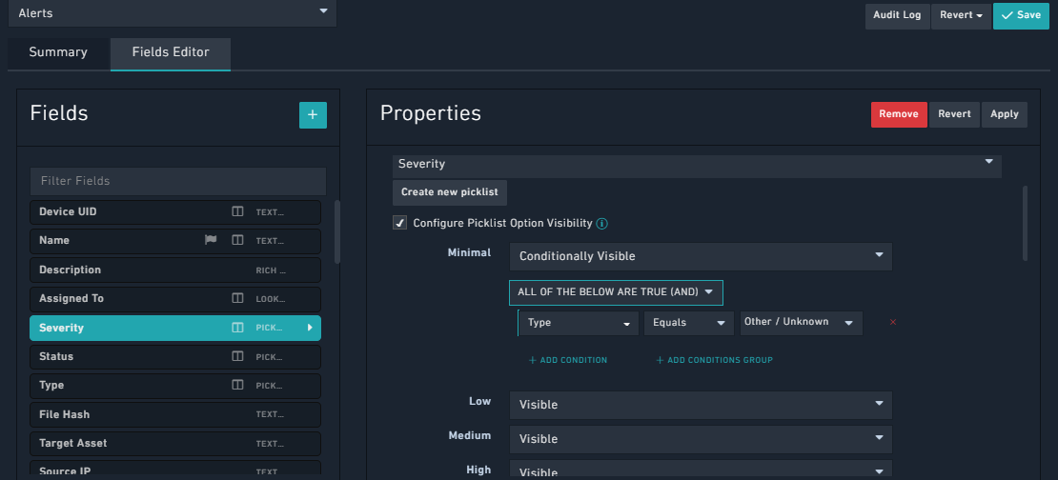Open the Revert dropdown in top bar
1058x480 pixels.
[962, 15]
